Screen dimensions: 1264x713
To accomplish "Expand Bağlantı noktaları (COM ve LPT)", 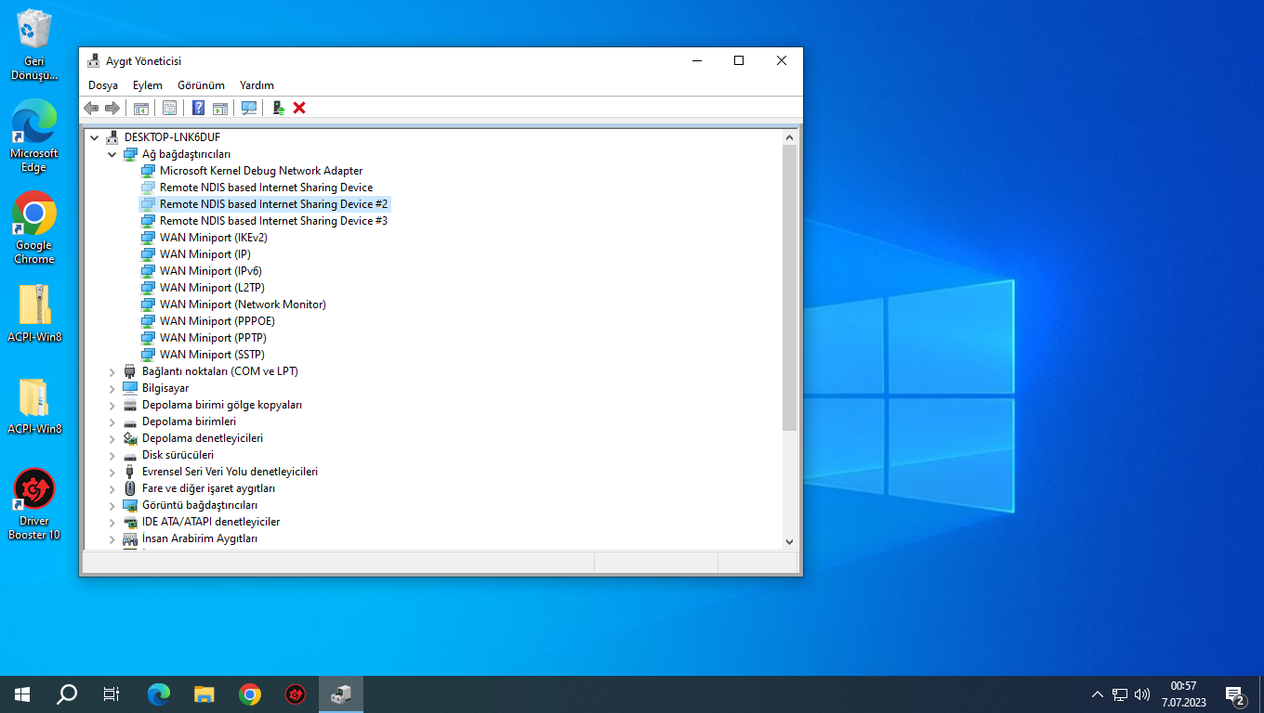I will [x=112, y=371].
